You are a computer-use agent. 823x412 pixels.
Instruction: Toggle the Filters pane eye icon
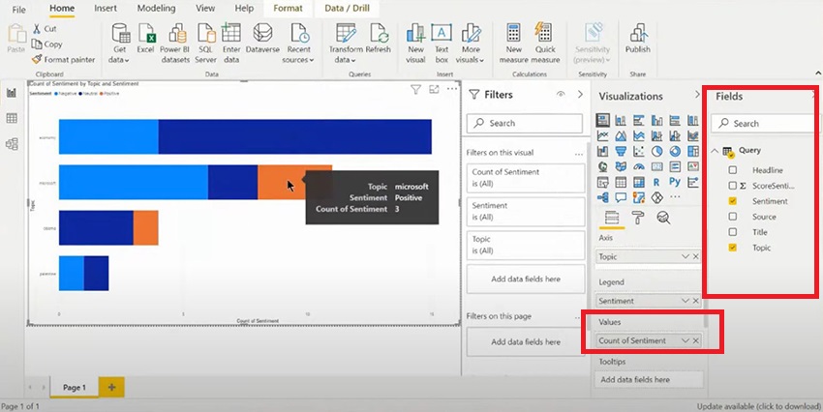click(x=561, y=95)
